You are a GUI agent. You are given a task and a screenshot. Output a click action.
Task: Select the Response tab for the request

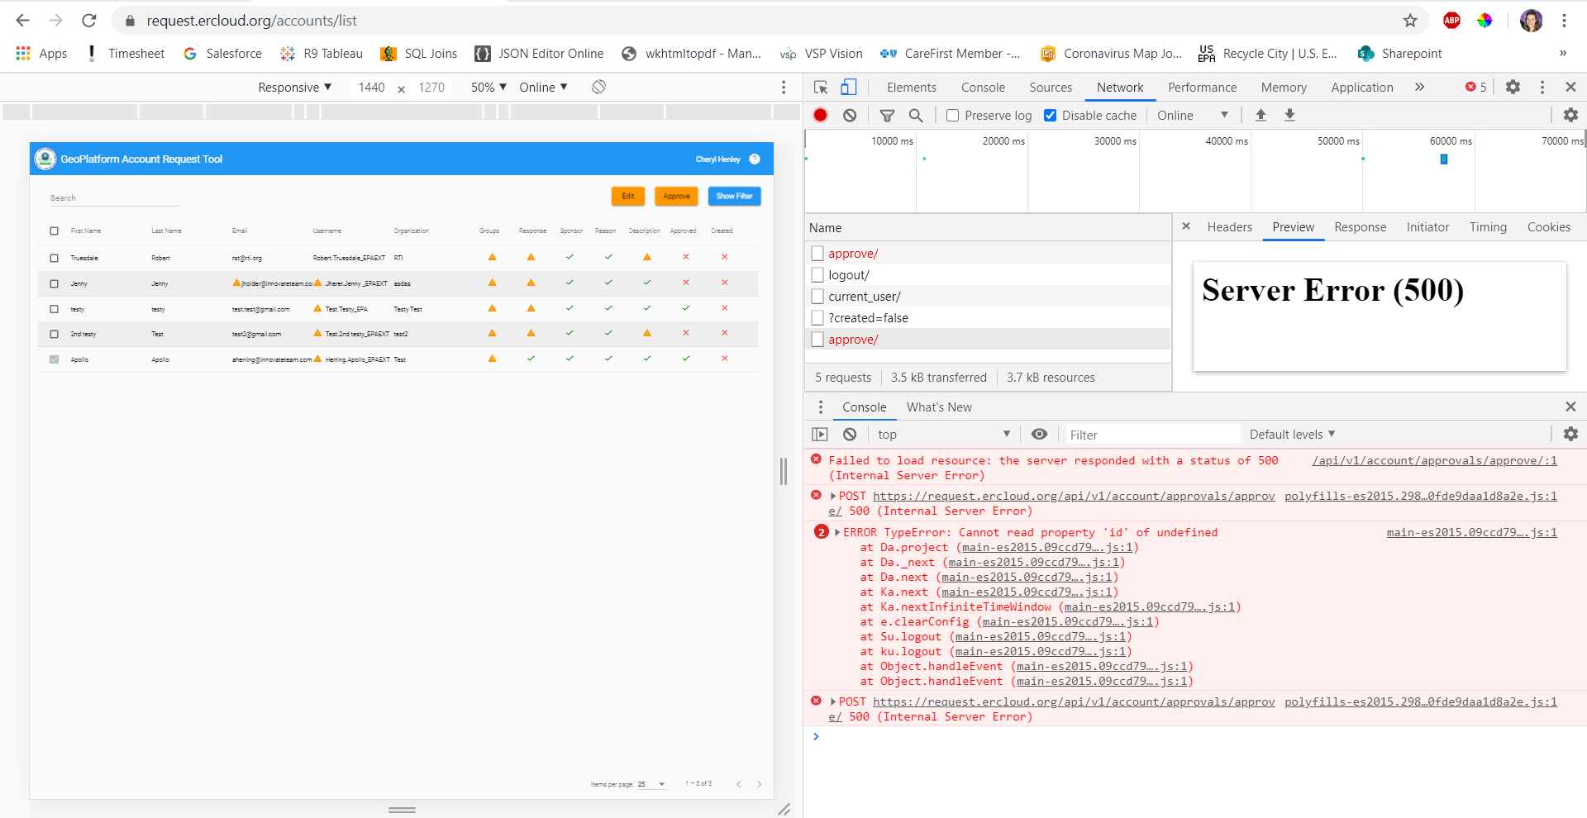1360,227
